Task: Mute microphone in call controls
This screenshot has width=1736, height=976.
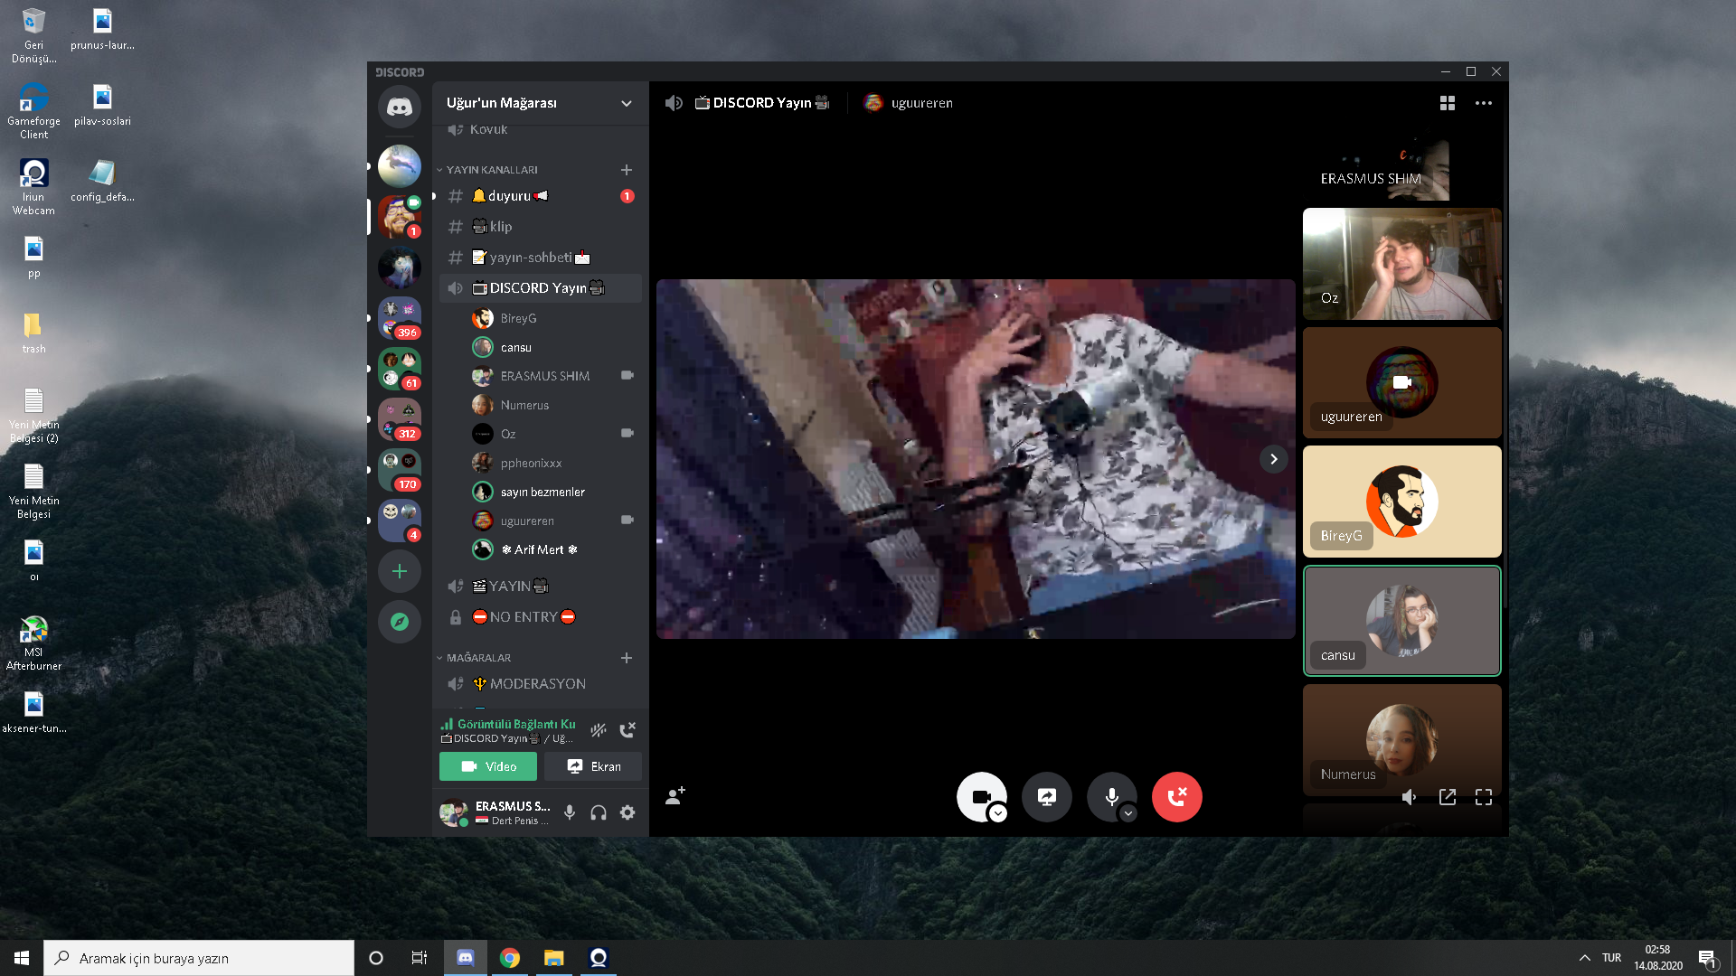Action: 1111,797
